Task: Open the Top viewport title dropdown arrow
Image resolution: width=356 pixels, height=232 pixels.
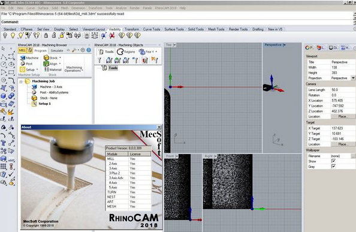Action: click(174, 45)
